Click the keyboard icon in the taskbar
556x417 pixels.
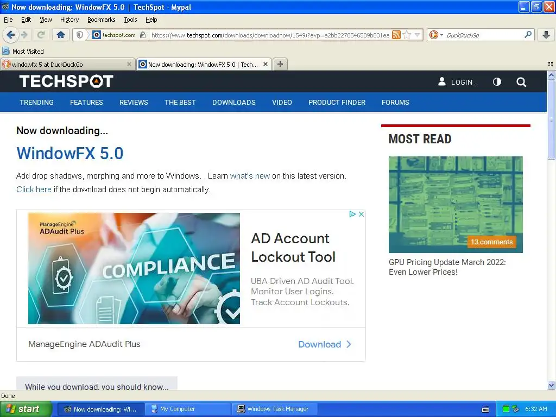485,409
